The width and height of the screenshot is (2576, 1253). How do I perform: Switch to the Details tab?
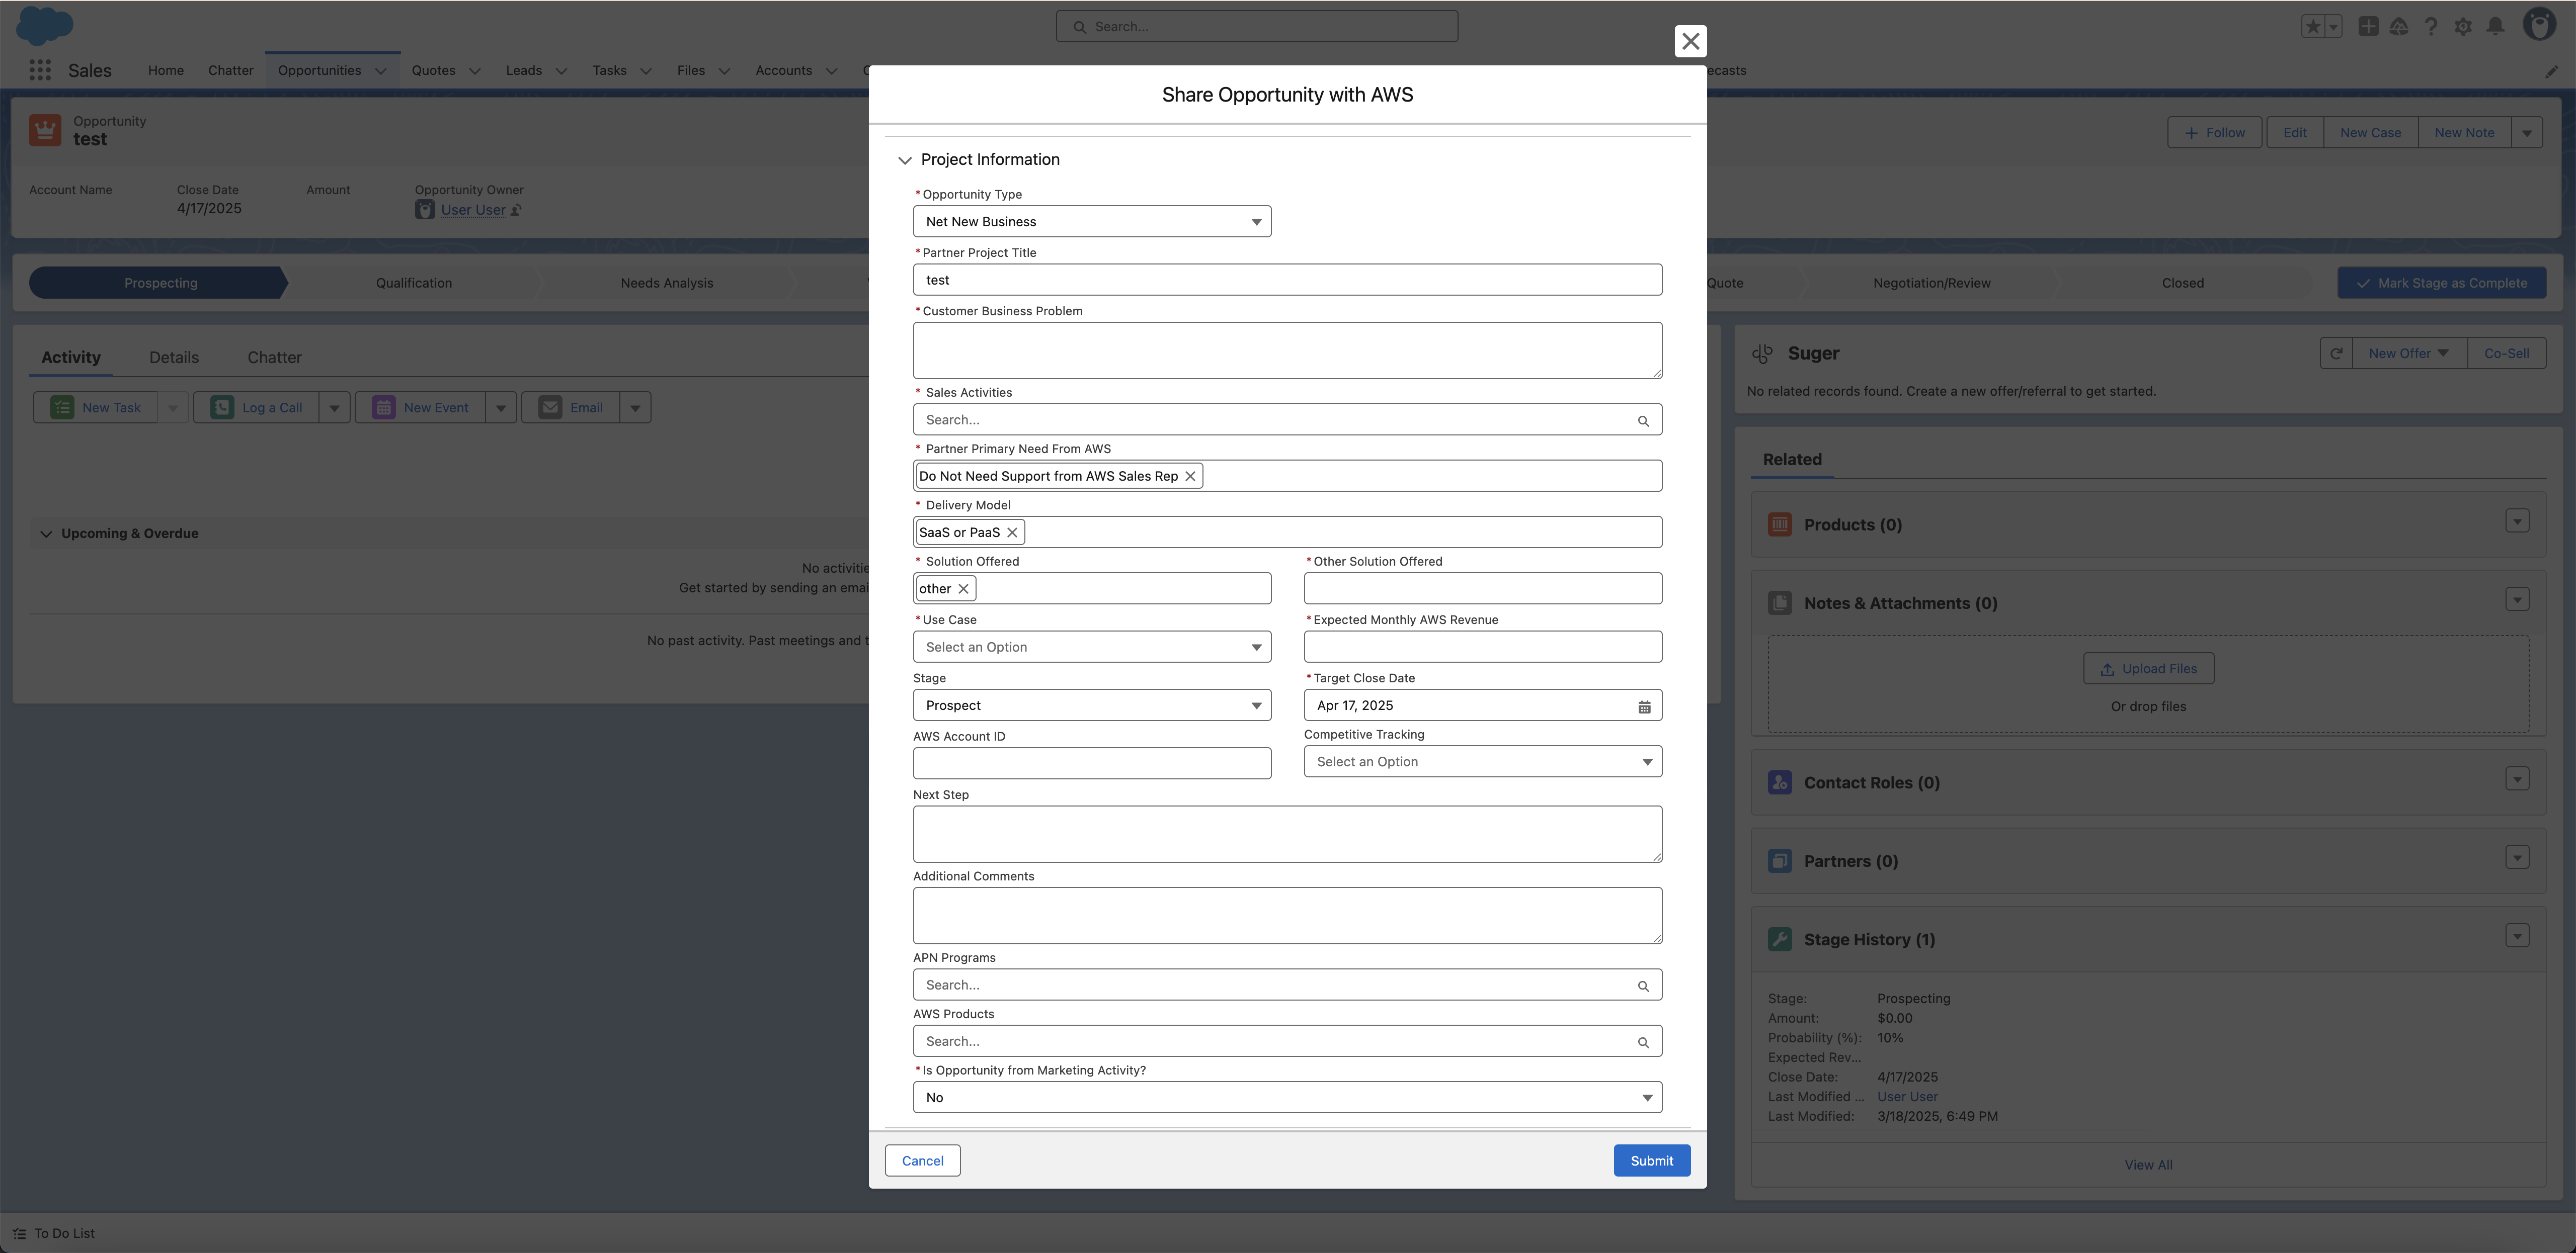click(174, 357)
